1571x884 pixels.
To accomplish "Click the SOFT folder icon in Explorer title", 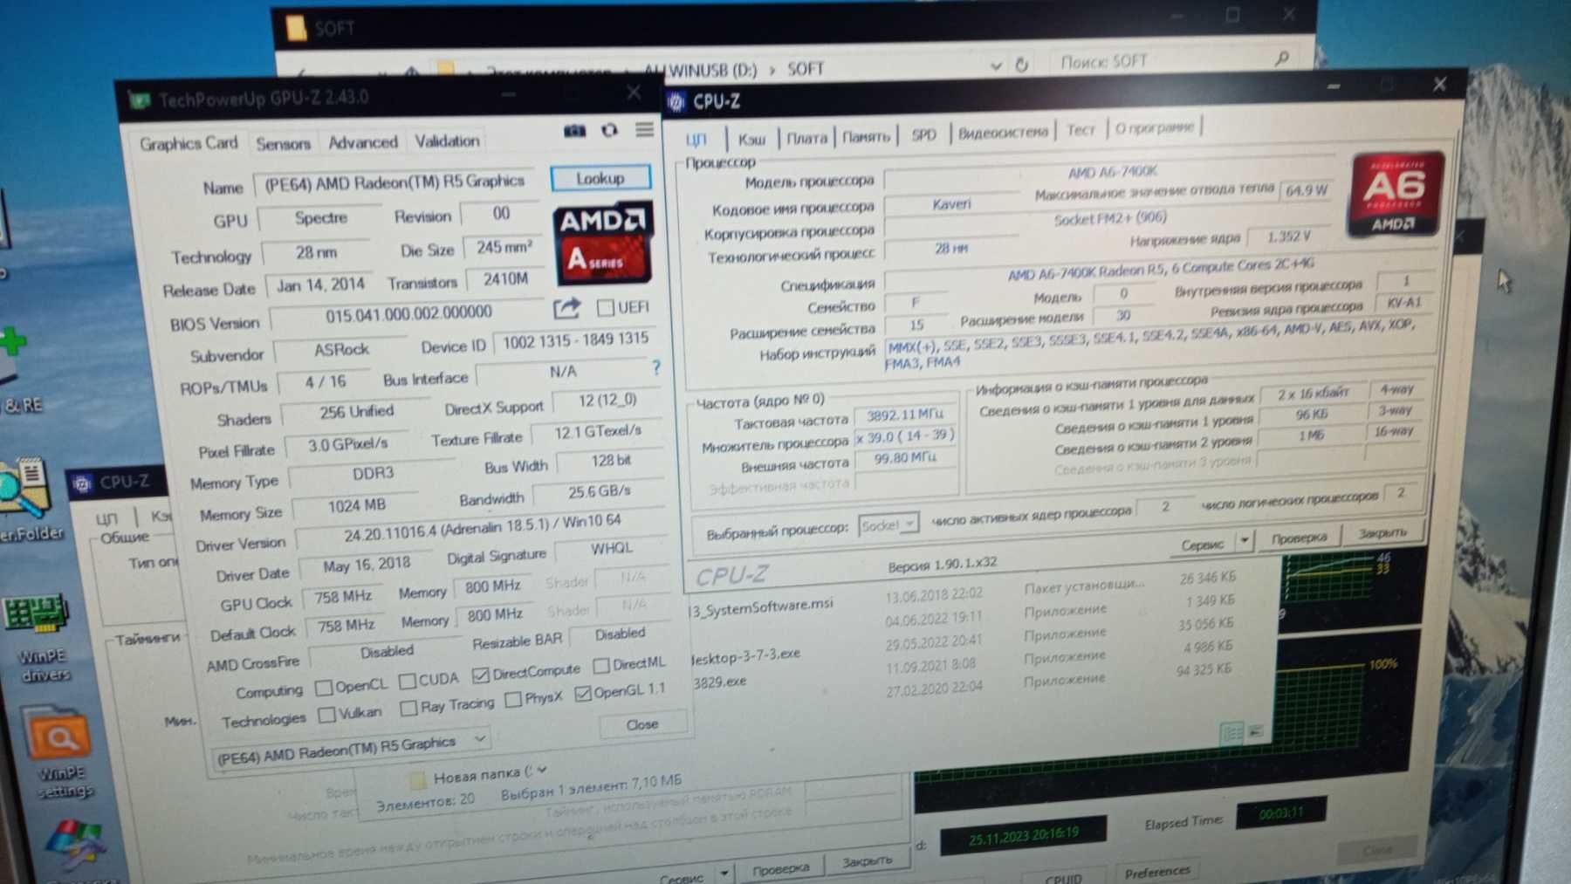I will coord(297,29).
